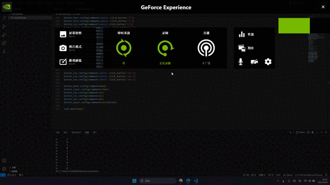The height and width of the screenshot is (185, 330).
Task: Click the line and column indicator 行 102
Action: [x=250, y=175]
